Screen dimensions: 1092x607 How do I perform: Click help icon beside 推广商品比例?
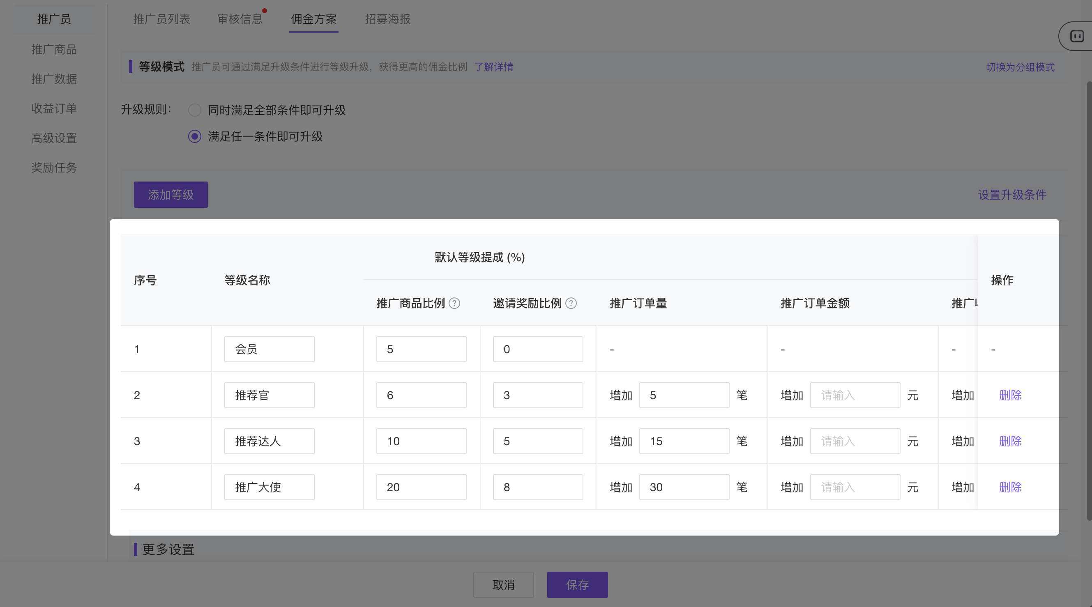(x=454, y=303)
